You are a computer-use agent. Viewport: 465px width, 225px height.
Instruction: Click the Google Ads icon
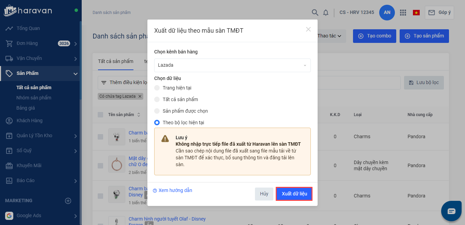point(9,215)
